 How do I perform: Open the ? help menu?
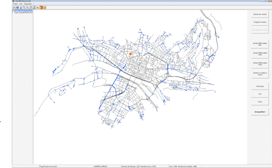(34, 4)
